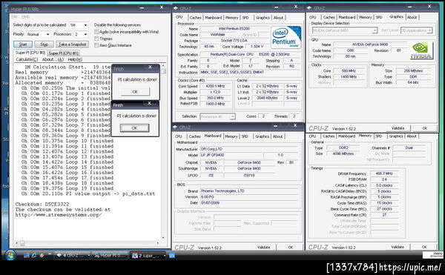
Task: Open Caches tab in CPU-Z Pentium window
Action: (195, 18)
